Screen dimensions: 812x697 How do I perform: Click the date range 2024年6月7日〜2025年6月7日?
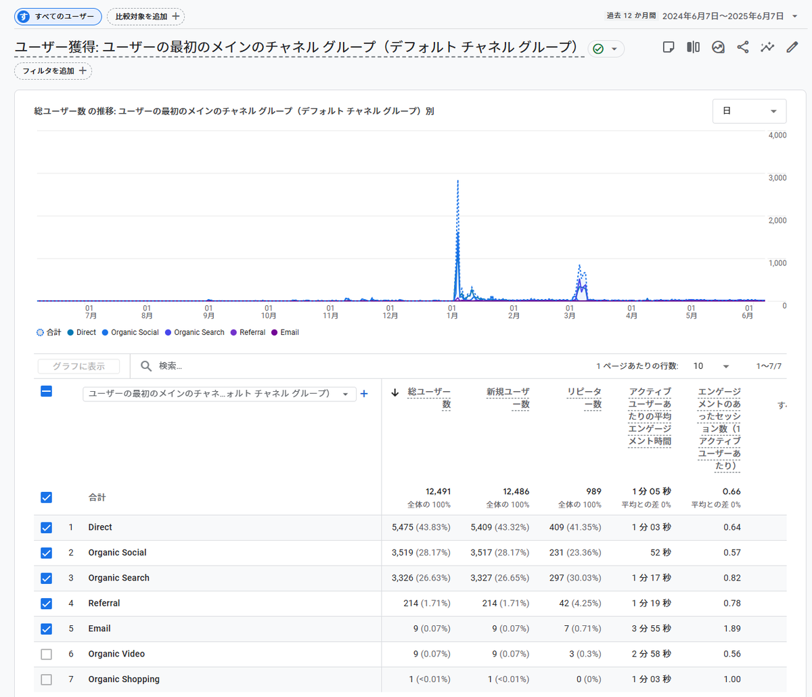(723, 16)
